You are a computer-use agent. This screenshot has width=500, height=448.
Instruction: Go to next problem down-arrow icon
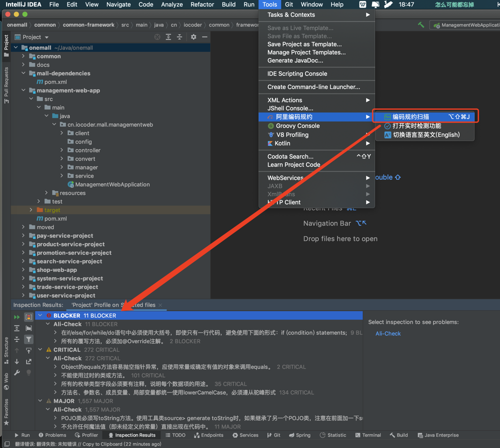tap(17, 361)
